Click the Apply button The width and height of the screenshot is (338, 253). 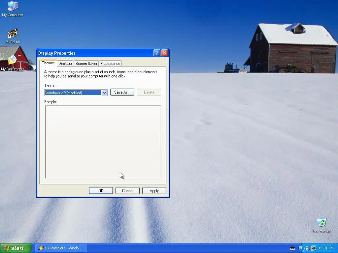pyautogui.click(x=154, y=191)
